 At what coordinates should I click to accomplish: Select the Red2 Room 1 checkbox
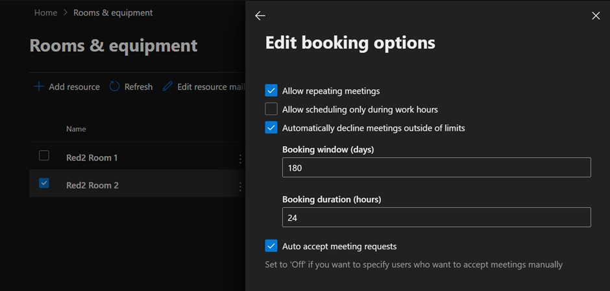pos(44,155)
